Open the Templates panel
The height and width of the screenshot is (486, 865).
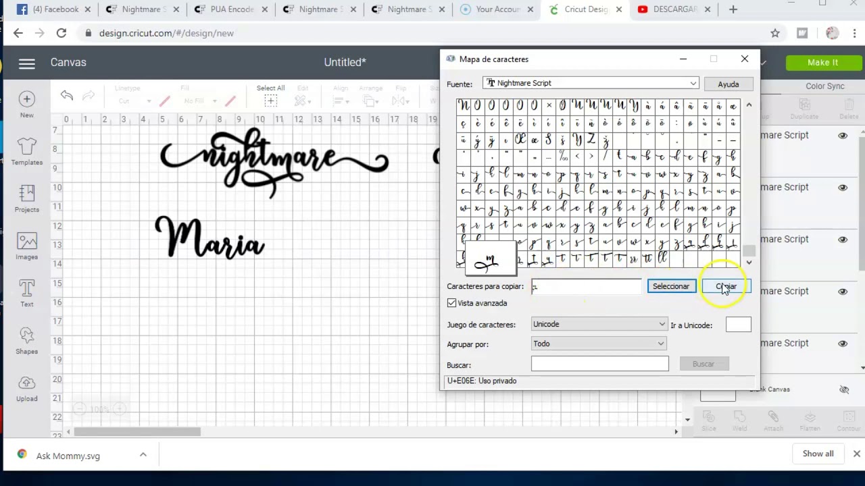pos(26,146)
